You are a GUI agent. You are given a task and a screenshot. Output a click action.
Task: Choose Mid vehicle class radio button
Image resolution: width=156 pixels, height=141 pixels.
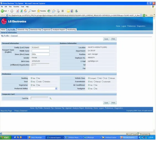[98, 78]
